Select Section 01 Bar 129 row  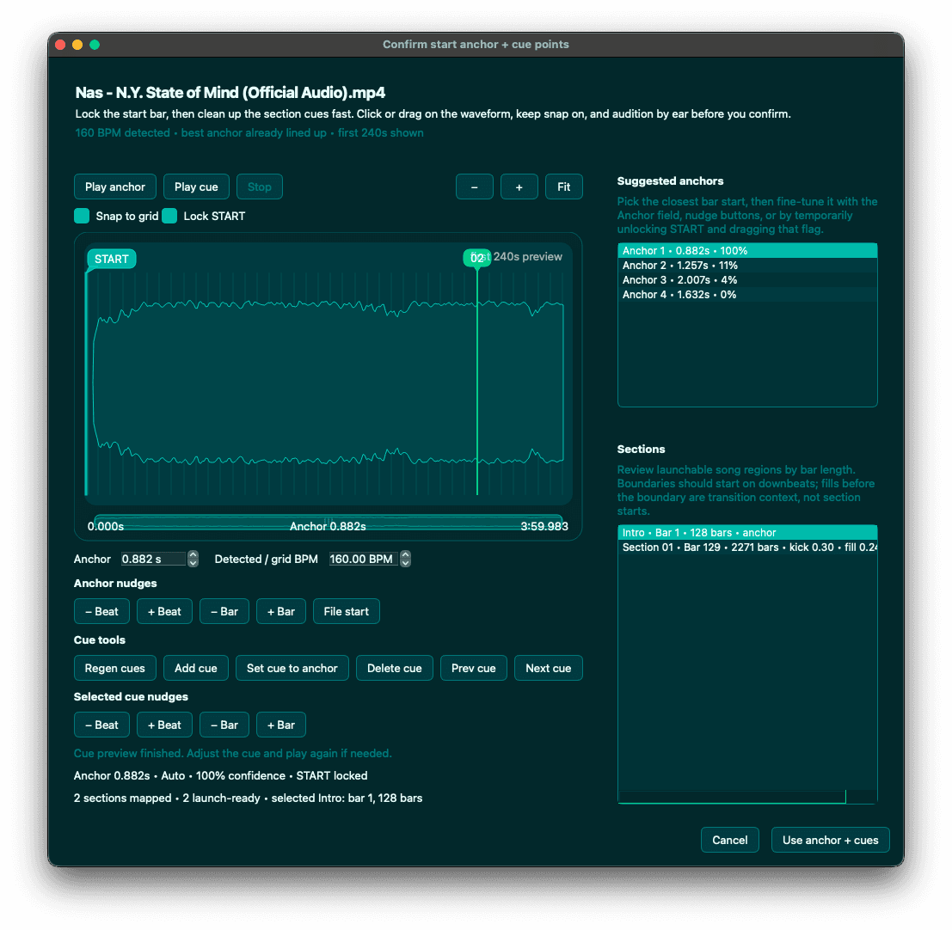tap(747, 548)
